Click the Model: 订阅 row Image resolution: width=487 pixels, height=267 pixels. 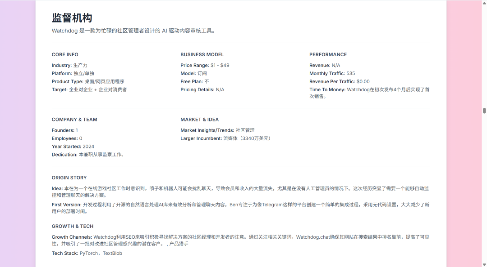[x=194, y=73]
